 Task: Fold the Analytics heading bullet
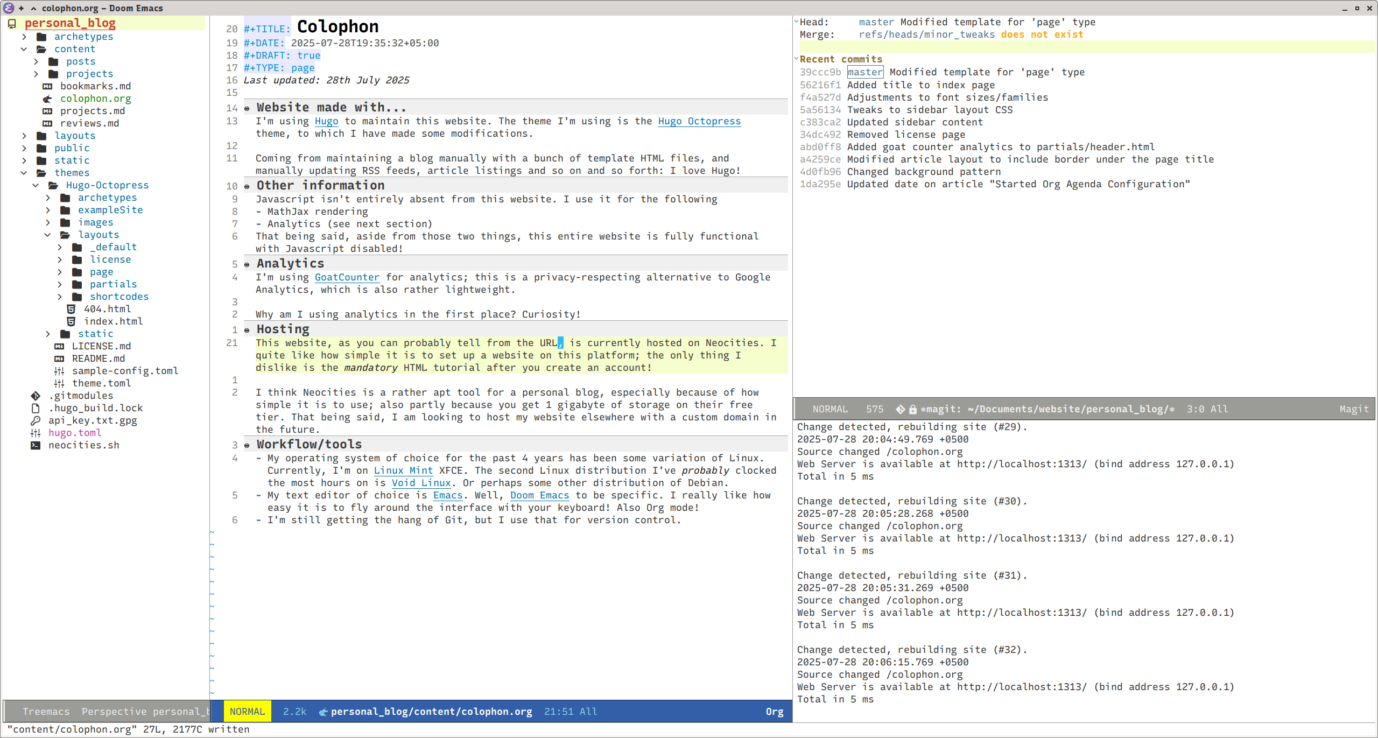tap(247, 265)
